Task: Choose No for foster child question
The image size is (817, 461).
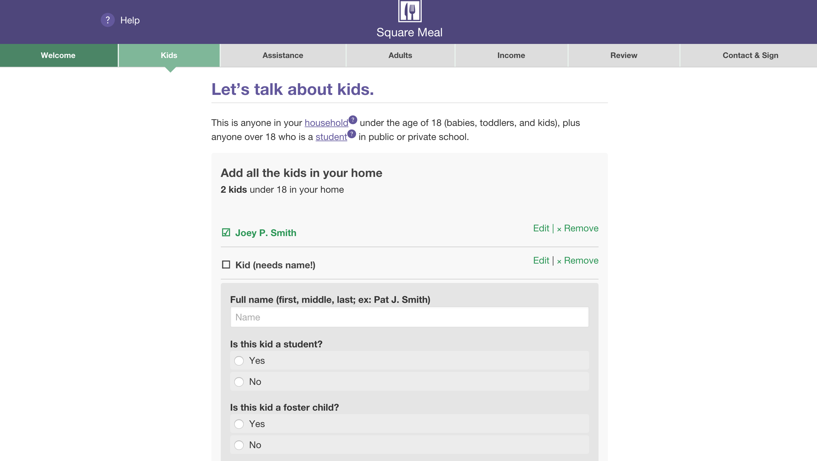Action: [239, 445]
